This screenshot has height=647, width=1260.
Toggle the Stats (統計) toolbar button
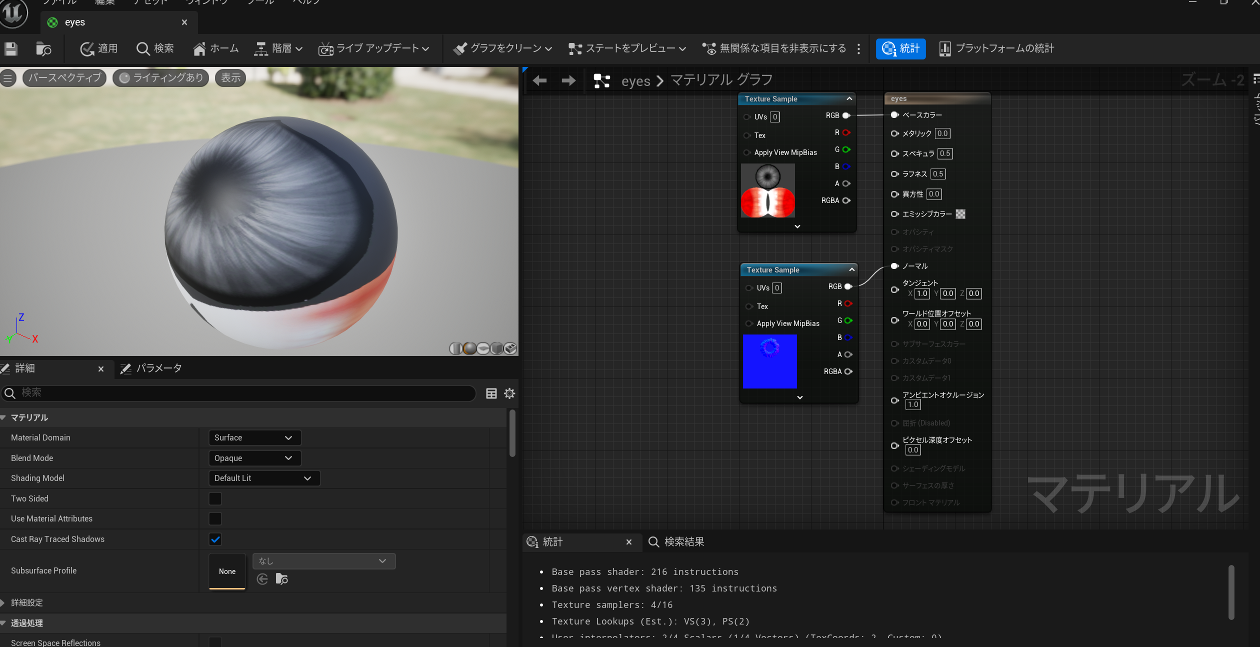click(x=900, y=48)
